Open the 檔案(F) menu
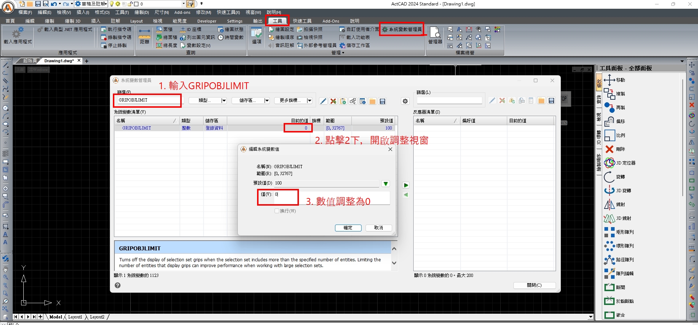 click(25, 12)
